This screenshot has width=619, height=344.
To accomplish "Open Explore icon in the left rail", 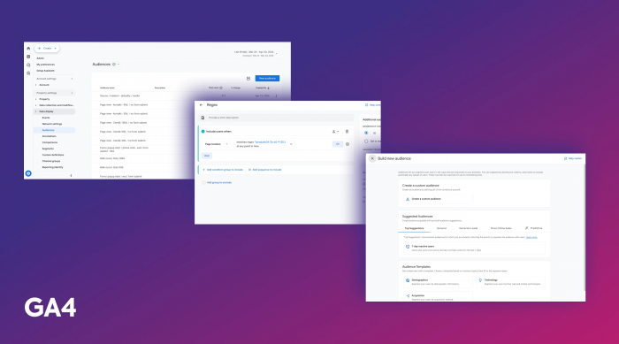I will click(28, 65).
